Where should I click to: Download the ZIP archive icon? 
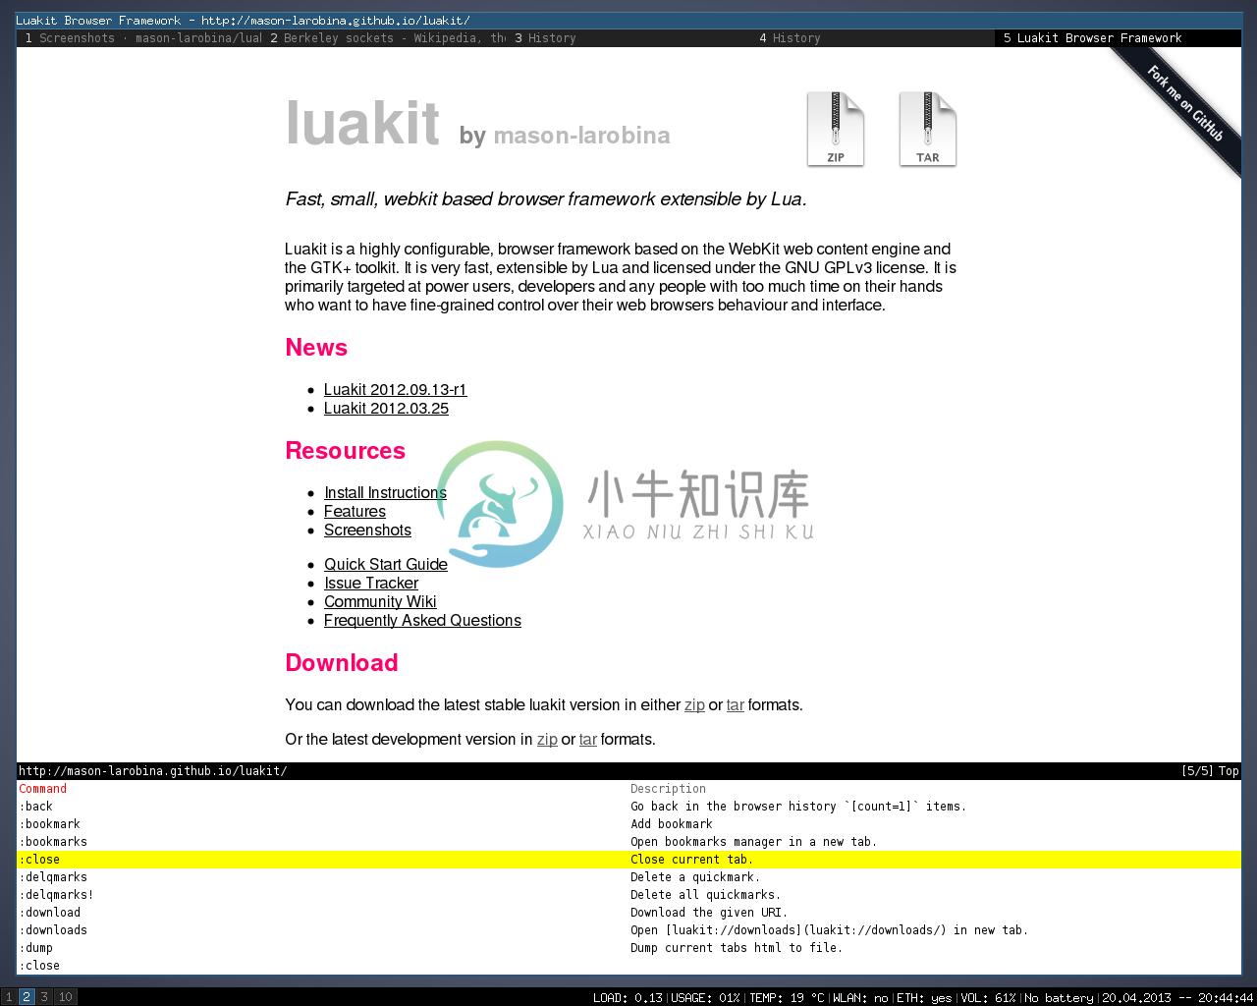835,129
